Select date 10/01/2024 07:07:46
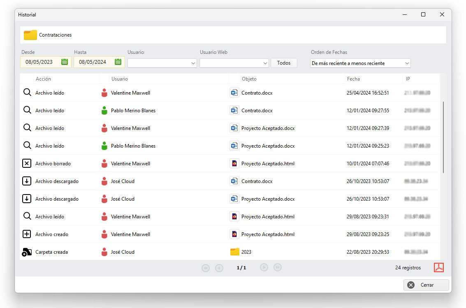 368,164
